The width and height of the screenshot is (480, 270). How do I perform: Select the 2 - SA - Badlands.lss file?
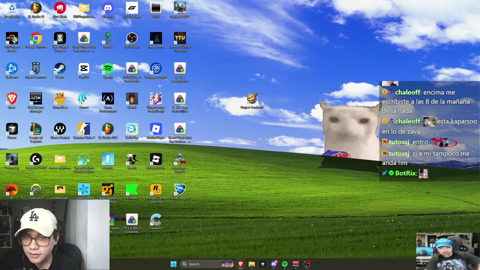180,72
